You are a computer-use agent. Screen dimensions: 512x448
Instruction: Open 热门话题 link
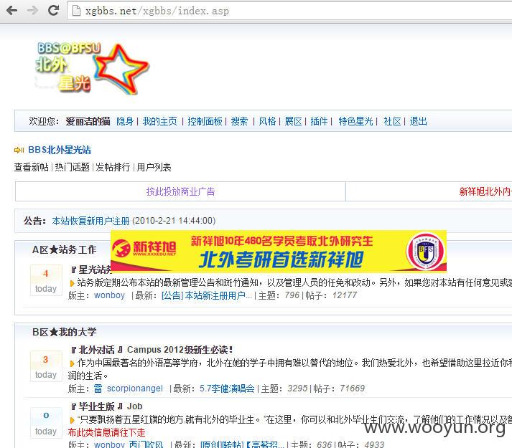tap(72, 167)
